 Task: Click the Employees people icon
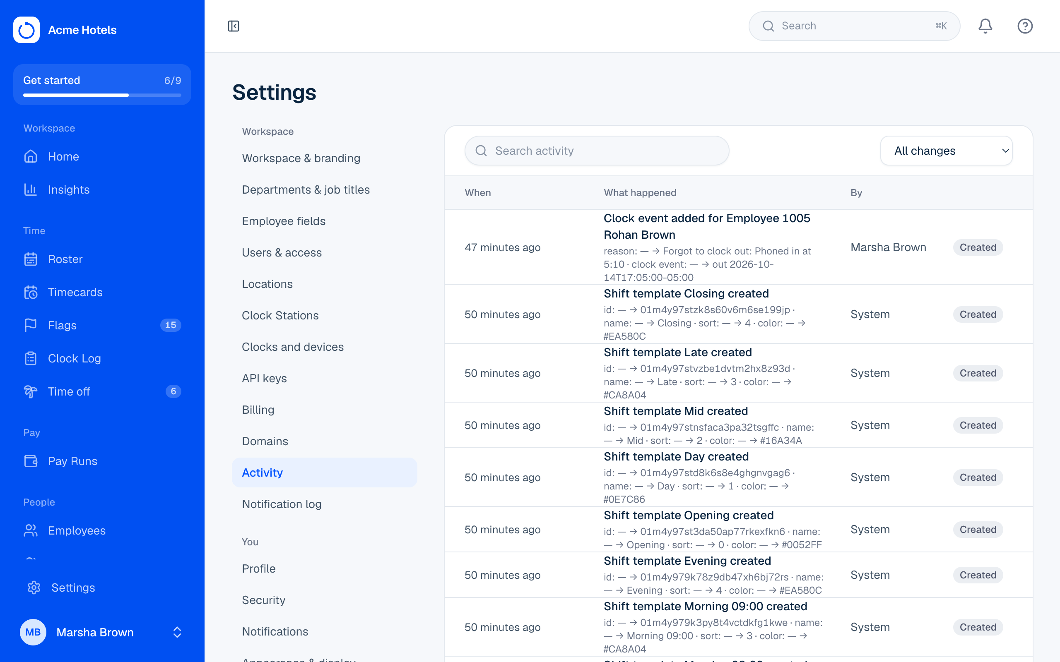coord(31,531)
